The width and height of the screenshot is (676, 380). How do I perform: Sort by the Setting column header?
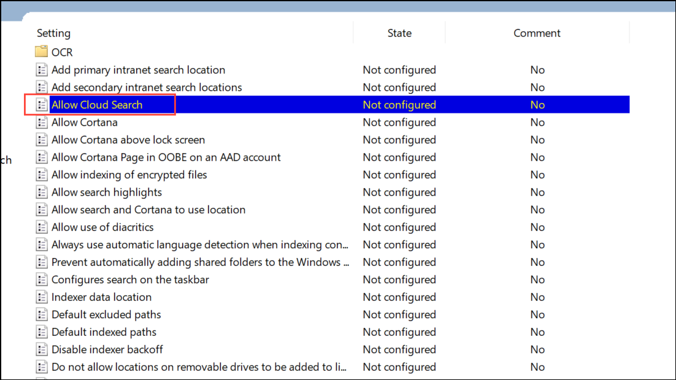[x=54, y=33]
